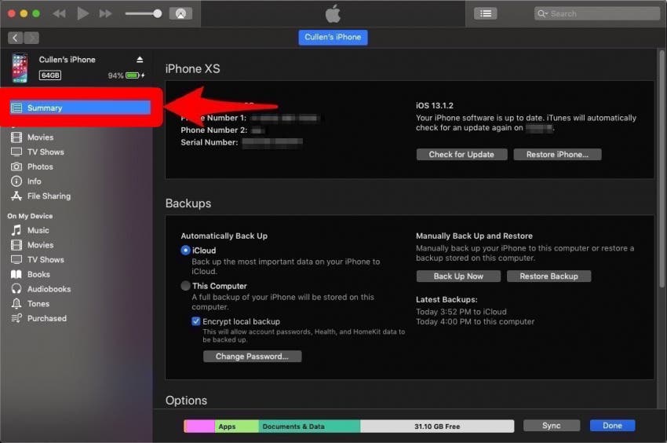Click the Serial Number label
The height and width of the screenshot is (443, 667).
pyautogui.click(x=209, y=142)
